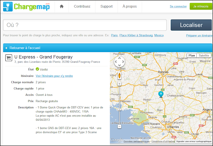Pan the map down with arrow control
The width and height of the screenshot is (213, 146).
click(119, 65)
